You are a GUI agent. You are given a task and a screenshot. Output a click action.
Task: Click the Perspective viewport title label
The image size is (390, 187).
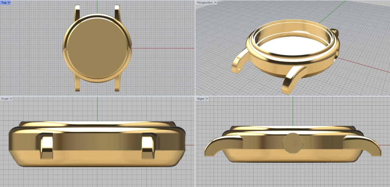[x=205, y=3]
